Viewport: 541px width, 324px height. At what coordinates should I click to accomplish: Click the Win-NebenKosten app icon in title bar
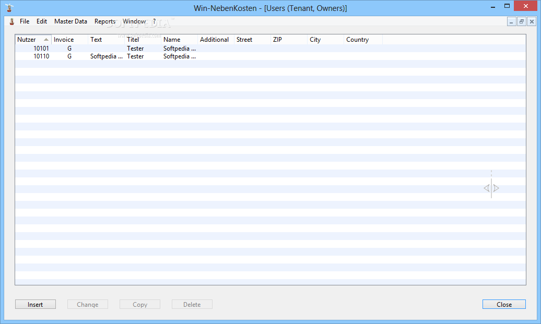tap(9, 8)
